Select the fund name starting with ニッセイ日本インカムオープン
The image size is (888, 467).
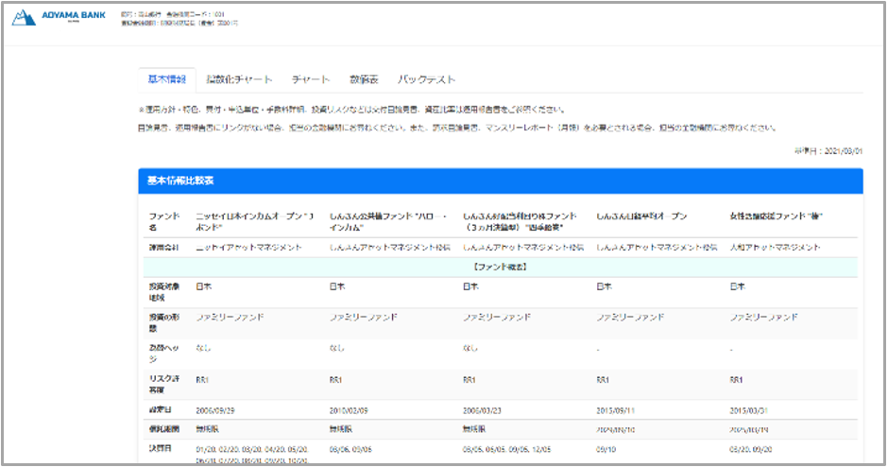[x=255, y=221]
